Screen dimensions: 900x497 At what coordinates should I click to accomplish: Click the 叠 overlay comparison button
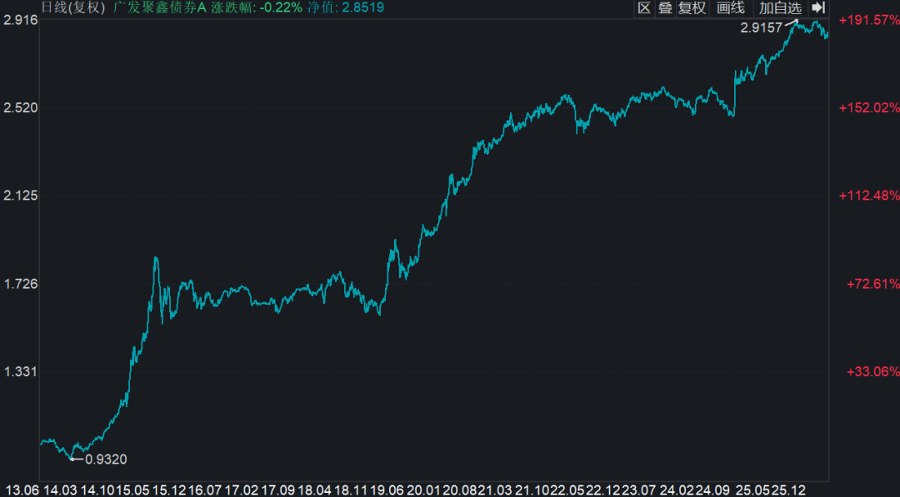[x=665, y=8]
